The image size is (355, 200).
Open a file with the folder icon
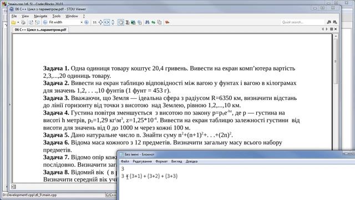13,22
